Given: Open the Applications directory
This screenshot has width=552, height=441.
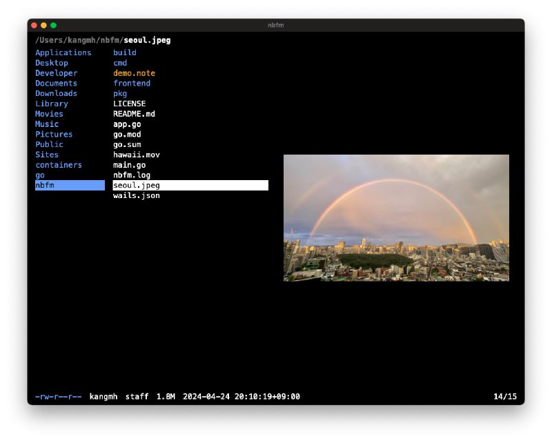Looking at the screenshot, I should pyautogui.click(x=63, y=52).
